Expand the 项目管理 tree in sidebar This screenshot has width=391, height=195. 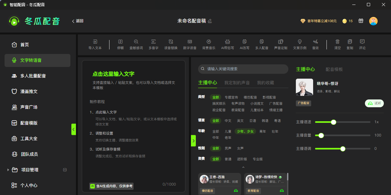point(8,170)
